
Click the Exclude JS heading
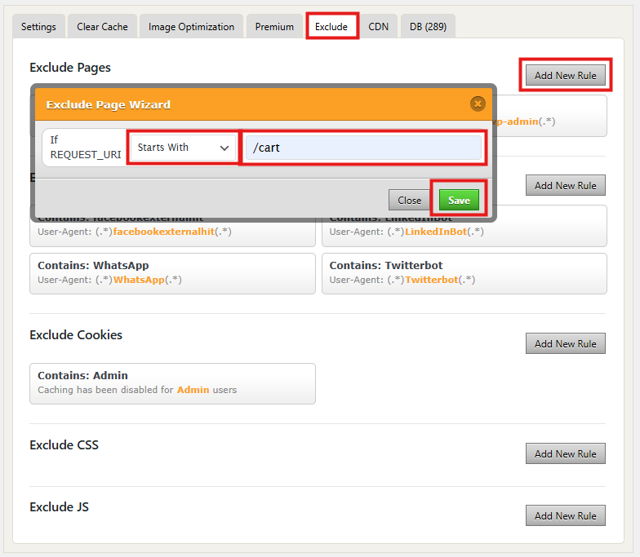point(59,507)
